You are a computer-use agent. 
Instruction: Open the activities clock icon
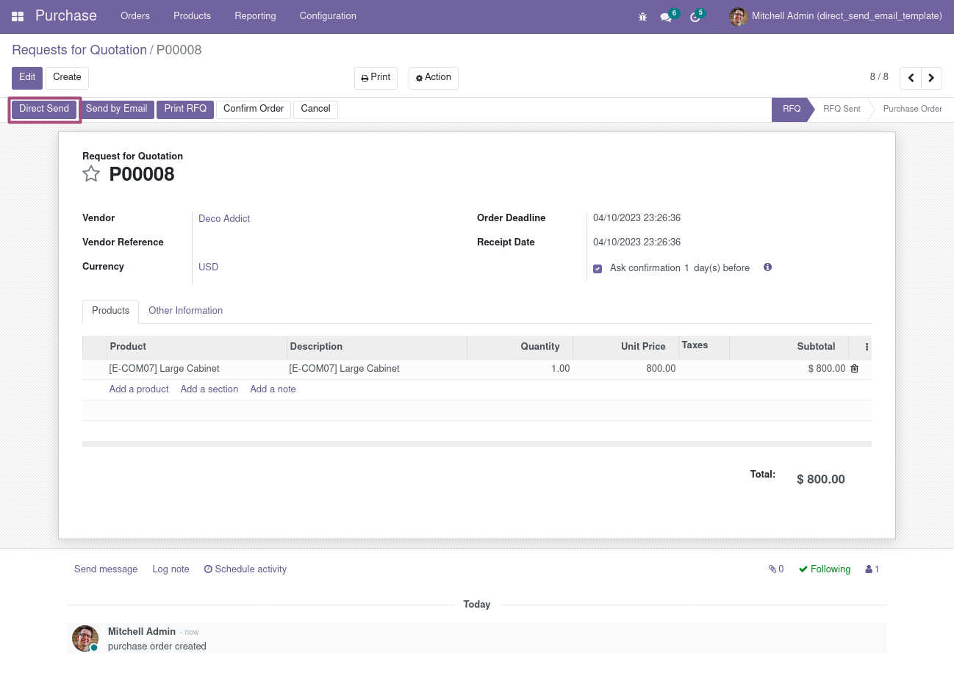[x=695, y=17]
